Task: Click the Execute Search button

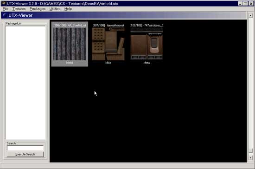Action: [25, 154]
